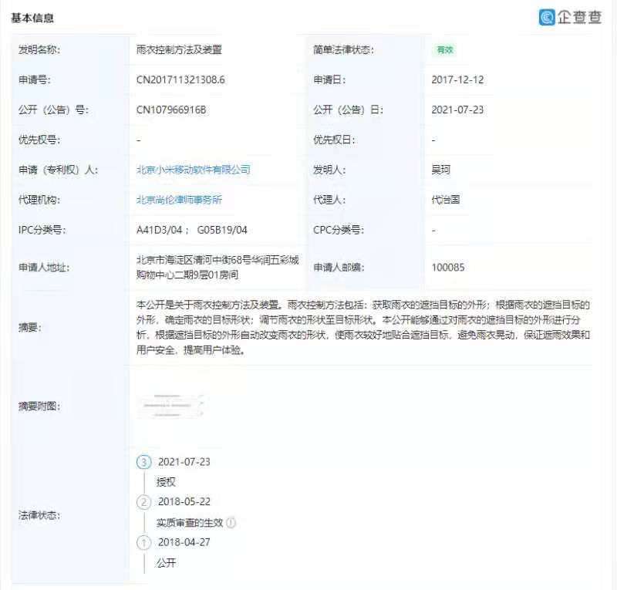The image size is (617, 590).
Task: Click the 有效 legal status badge
Action: click(x=445, y=49)
